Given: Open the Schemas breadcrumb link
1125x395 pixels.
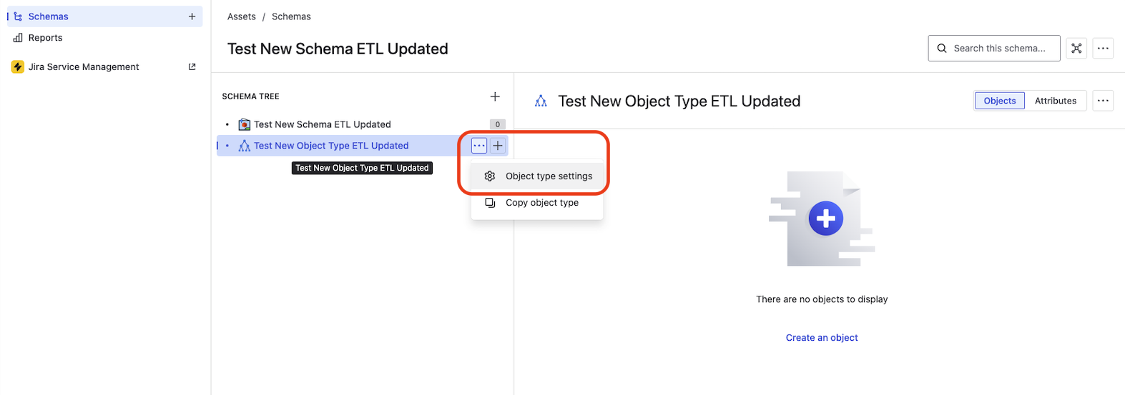Looking at the screenshot, I should point(291,16).
